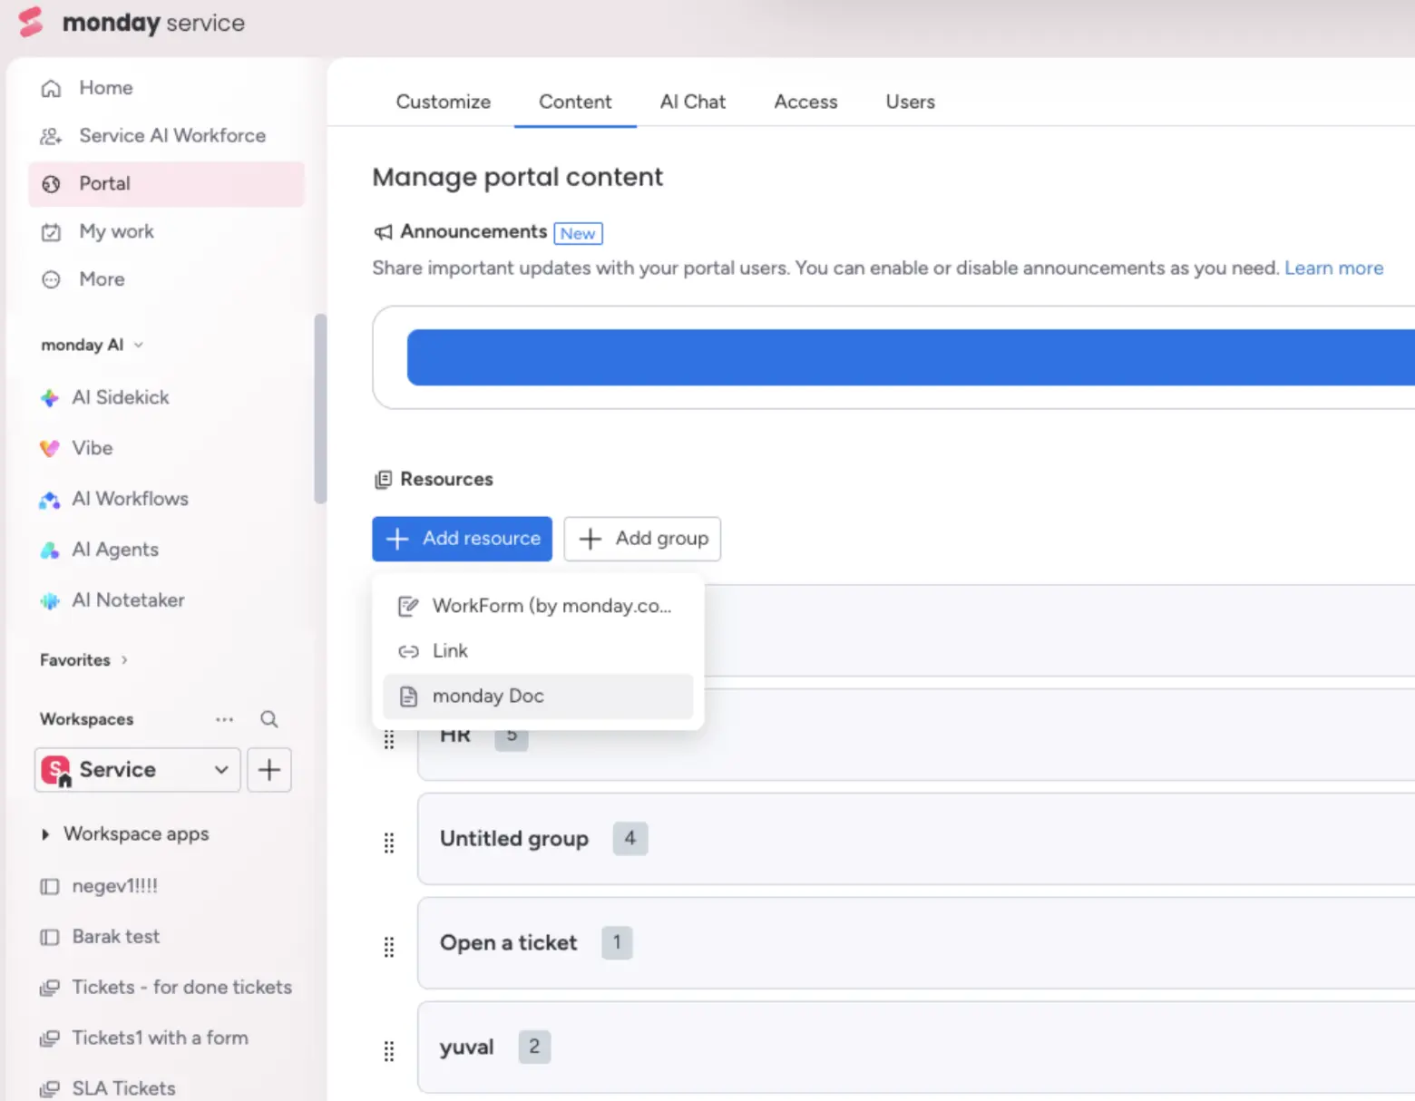Click the Vibe heart icon
1415x1101 pixels.
[x=49, y=448]
